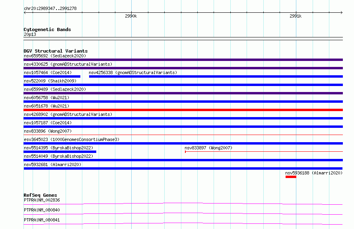This screenshot has height=229, width=354.
Task: Select the 20p13 band label
Action: [30, 34]
